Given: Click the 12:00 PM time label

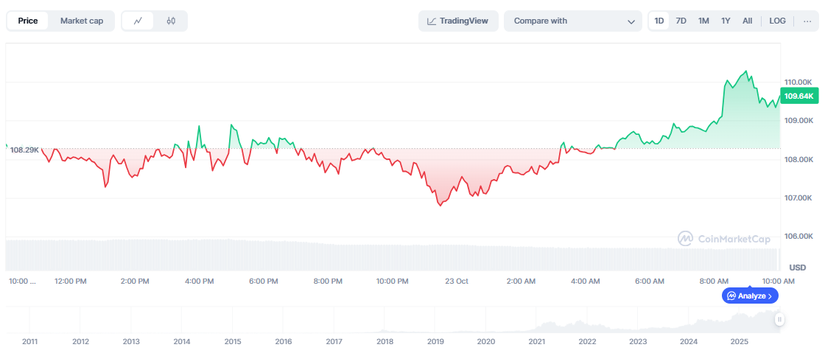Looking at the screenshot, I should (x=71, y=282).
